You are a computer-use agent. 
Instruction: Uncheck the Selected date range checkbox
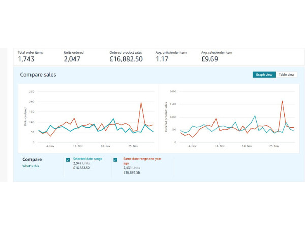(68, 160)
